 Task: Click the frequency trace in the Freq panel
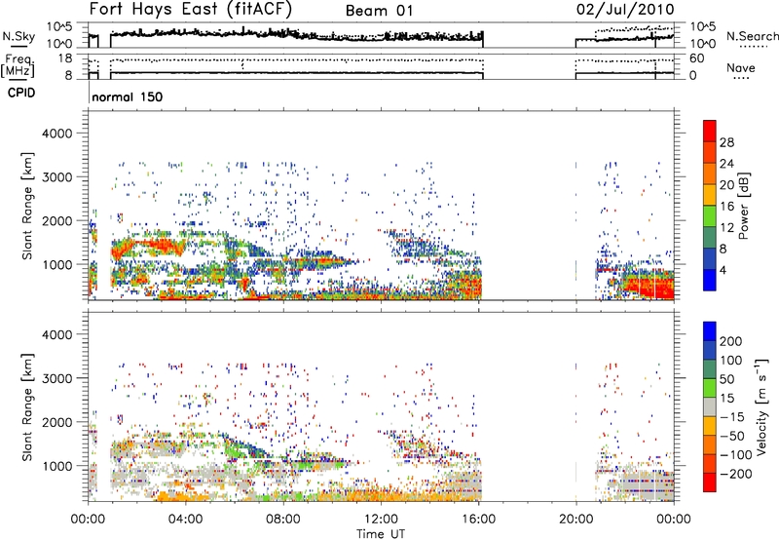pyautogui.click(x=297, y=73)
